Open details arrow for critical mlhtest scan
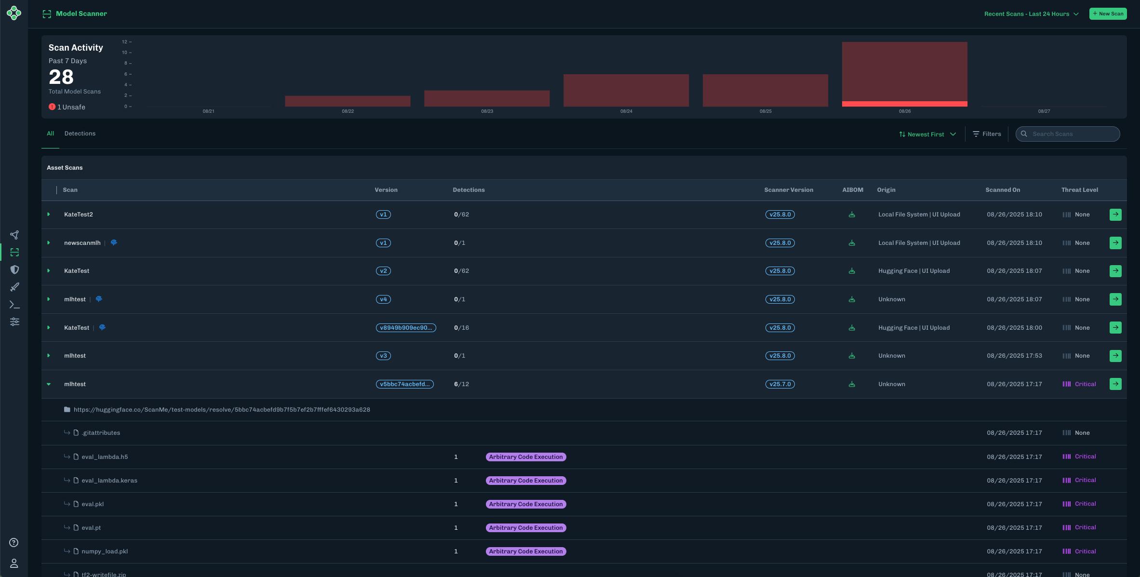This screenshot has height=577, width=1140. point(1115,384)
